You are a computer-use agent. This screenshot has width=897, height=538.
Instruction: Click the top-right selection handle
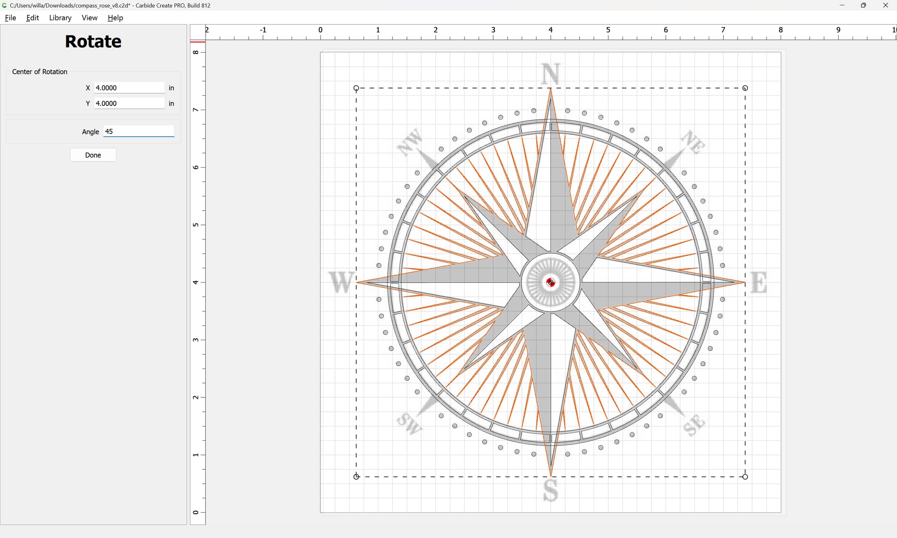[745, 88]
